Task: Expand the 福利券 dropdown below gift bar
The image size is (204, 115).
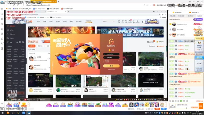Action: coord(132,109)
